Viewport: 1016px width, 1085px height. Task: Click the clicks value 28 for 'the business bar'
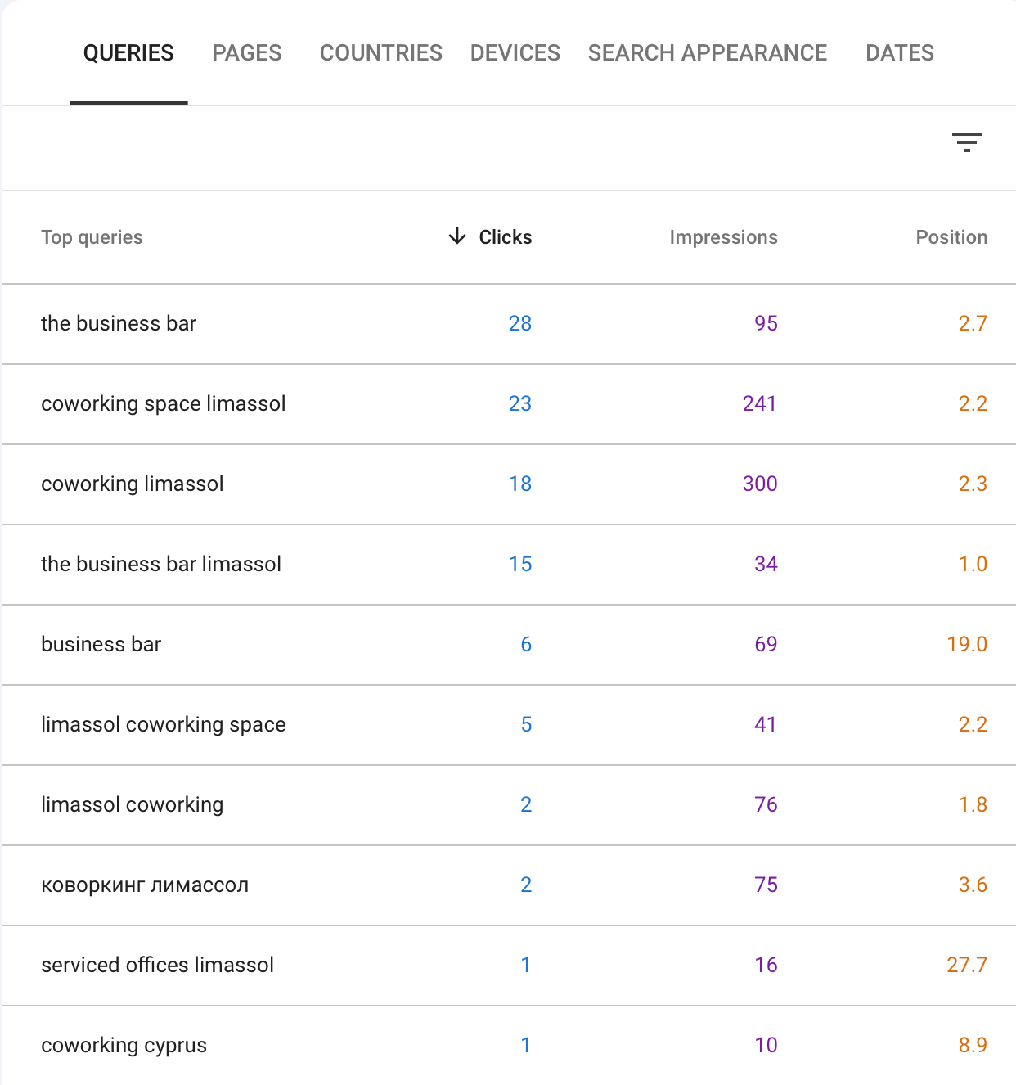519,323
